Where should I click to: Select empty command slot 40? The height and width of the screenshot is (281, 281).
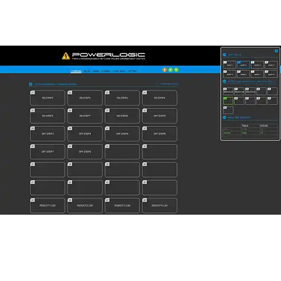pyautogui.click(x=160, y=170)
